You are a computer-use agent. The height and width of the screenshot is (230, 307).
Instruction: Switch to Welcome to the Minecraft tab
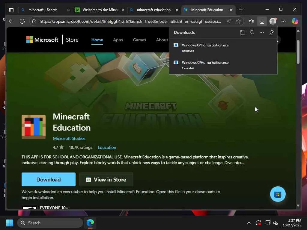[100, 10]
